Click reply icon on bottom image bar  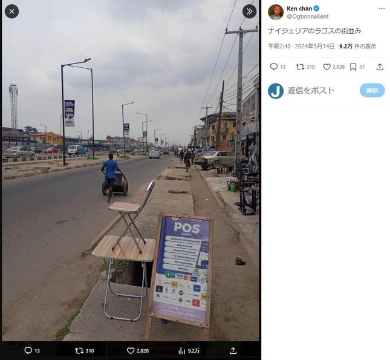tap(28, 350)
